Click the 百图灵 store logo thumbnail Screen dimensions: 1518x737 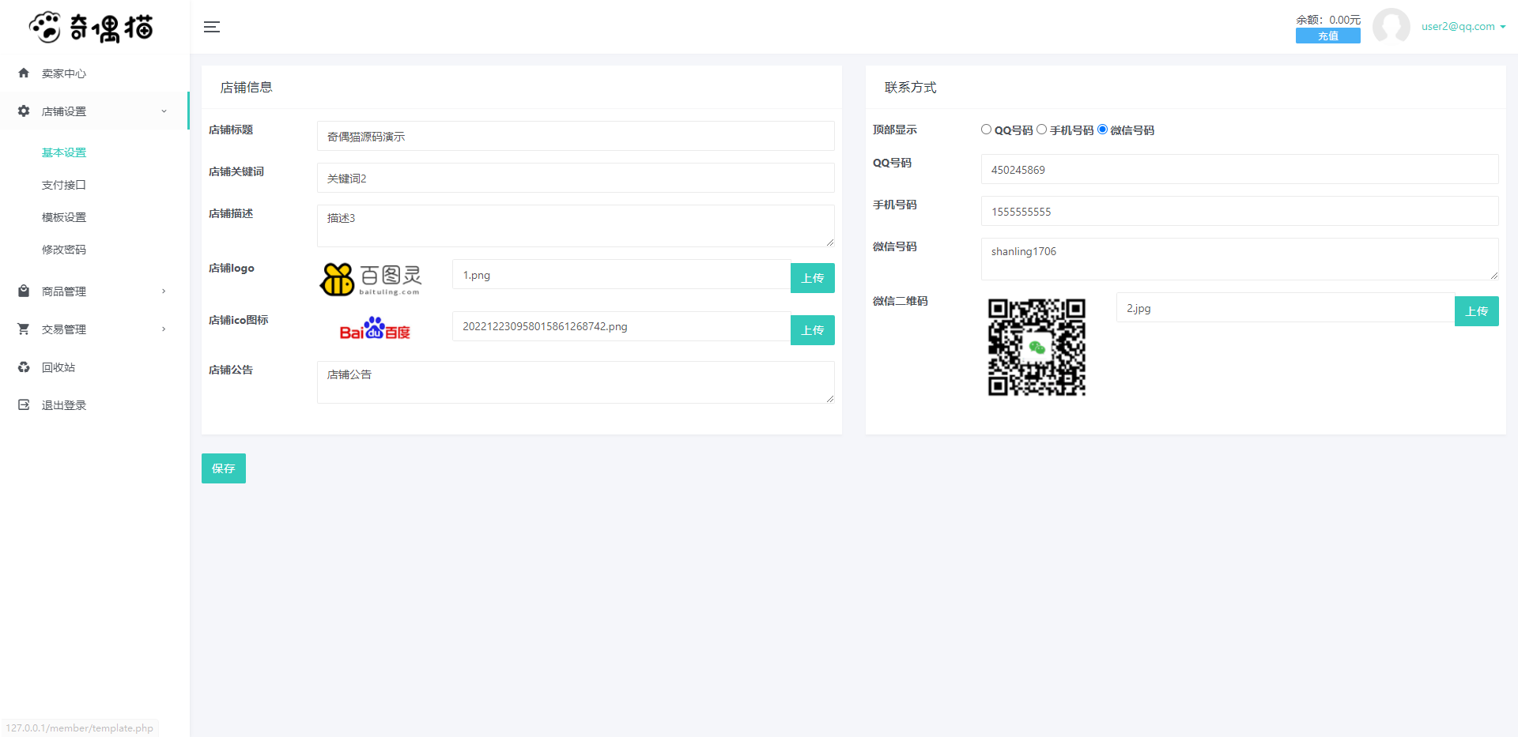(x=371, y=280)
